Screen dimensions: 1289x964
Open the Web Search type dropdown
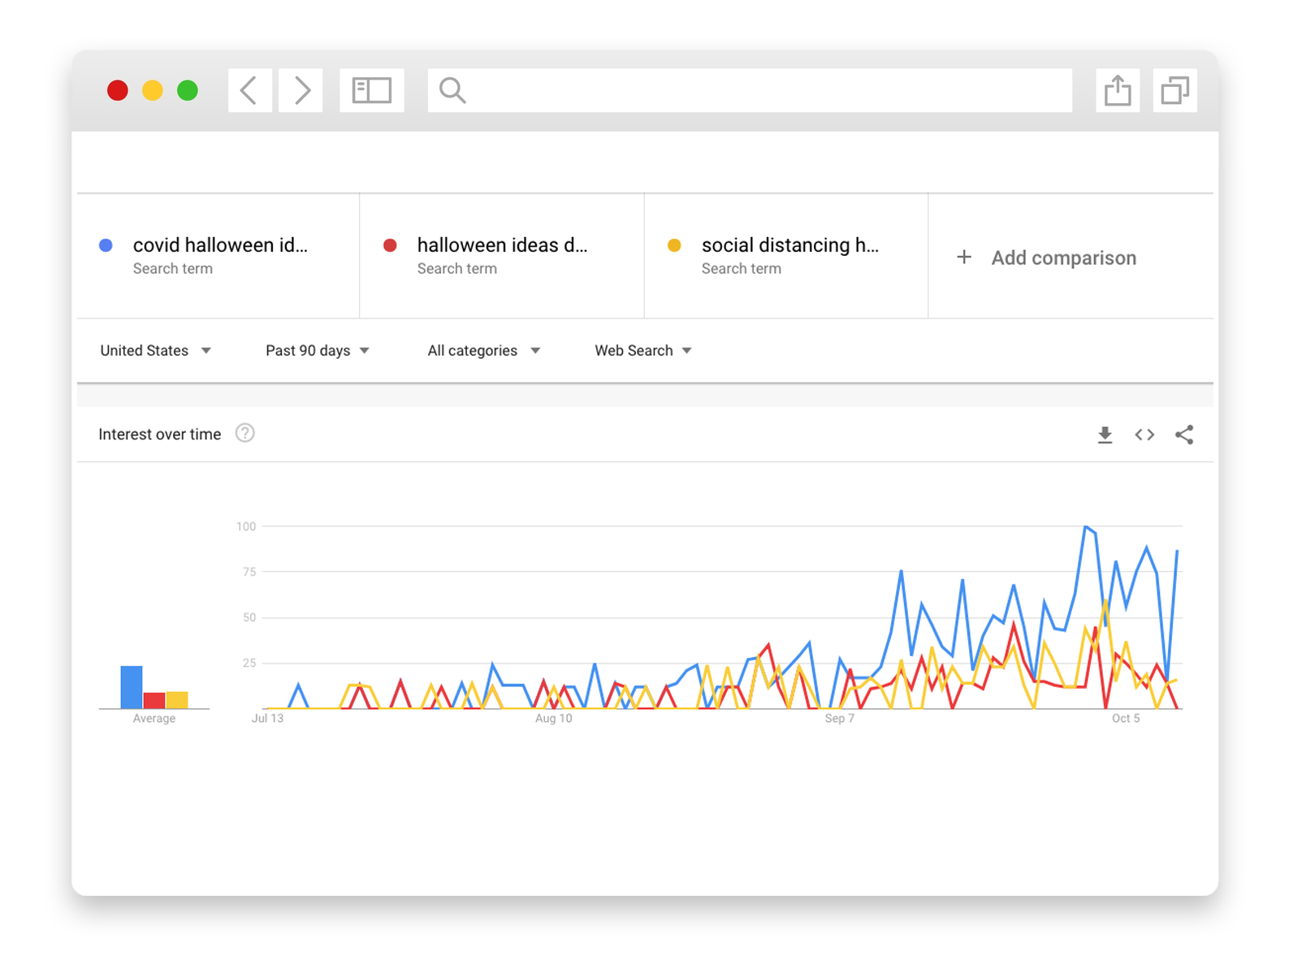tap(642, 351)
